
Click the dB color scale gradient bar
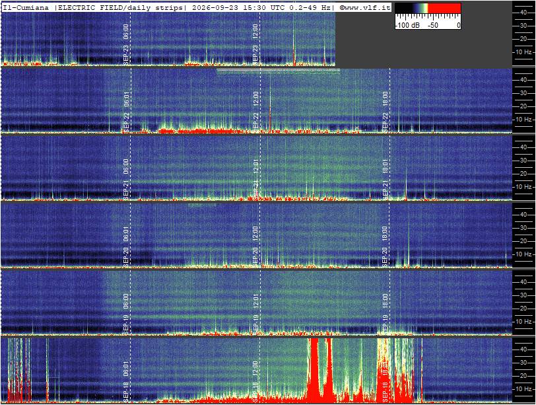[428, 8]
